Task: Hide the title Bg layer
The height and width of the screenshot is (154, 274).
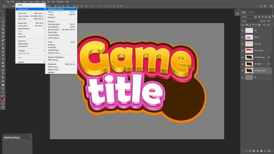Action: click(243, 37)
